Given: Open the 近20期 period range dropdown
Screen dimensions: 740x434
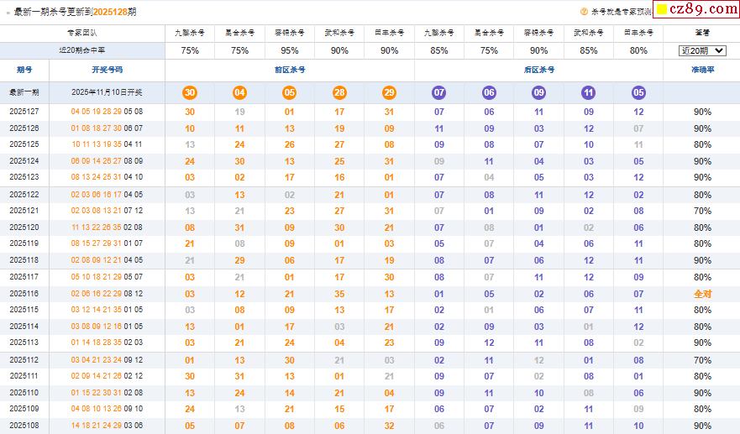Looking at the screenshot, I should (702, 50).
